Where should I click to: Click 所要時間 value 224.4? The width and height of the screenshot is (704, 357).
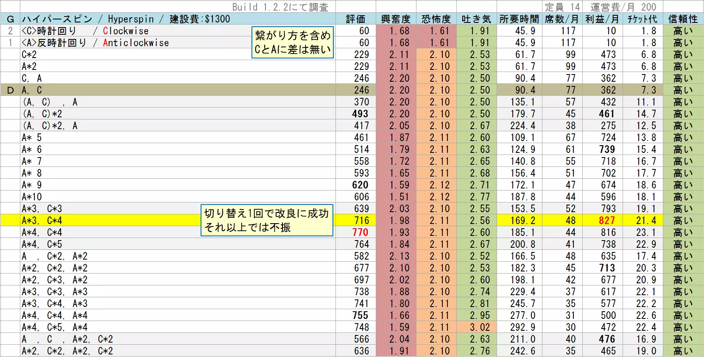[523, 126]
